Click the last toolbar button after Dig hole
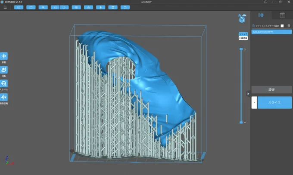293x175 pixels. (x=125, y=7)
